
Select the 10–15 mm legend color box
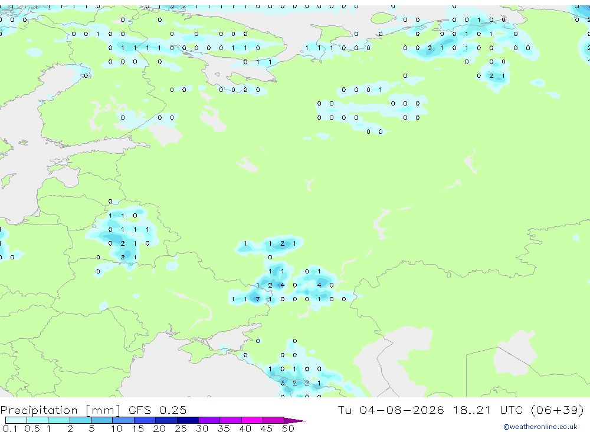point(123,420)
